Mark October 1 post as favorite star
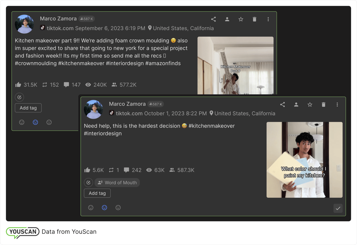 (310, 105)
